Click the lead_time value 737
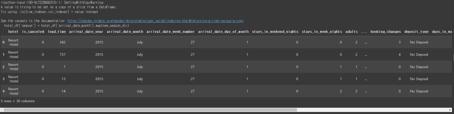Image resolution: width=454 pixels, height=114 pixels. [x=63, y=54]
